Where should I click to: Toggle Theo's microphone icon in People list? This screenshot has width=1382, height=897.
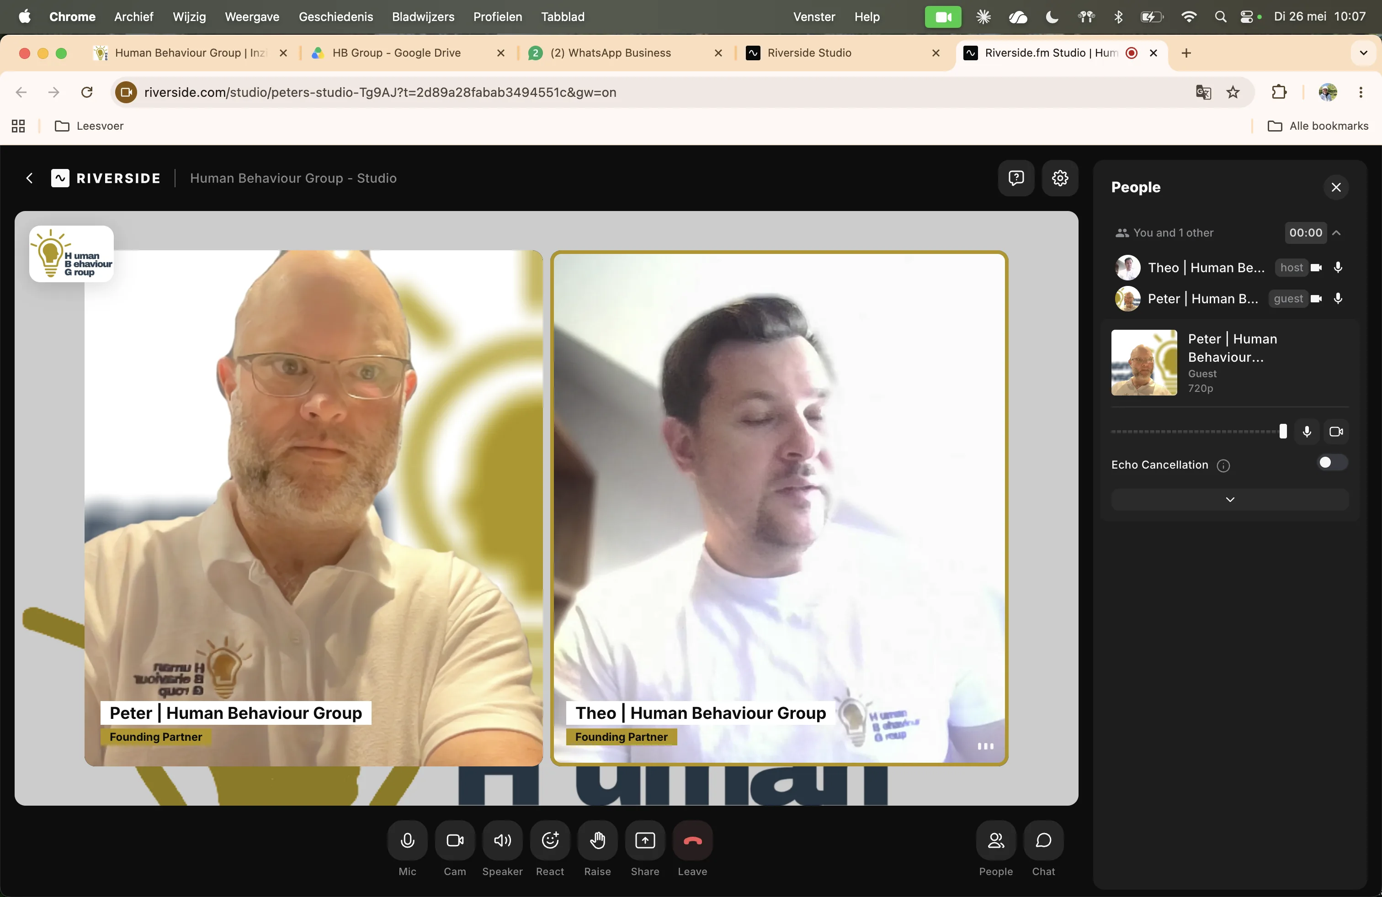point(1338,268)
